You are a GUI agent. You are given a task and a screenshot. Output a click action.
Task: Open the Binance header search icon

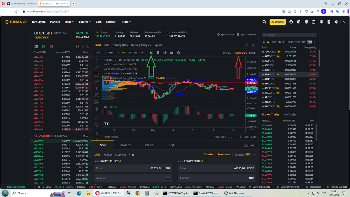pyautogui.click(x=264, y=22)
